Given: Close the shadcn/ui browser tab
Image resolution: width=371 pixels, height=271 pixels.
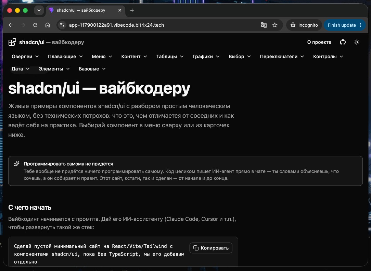Looking at the screenshot, I should point(120,10).
